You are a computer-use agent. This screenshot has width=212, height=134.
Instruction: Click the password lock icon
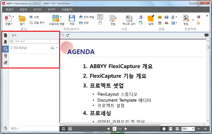198,23
